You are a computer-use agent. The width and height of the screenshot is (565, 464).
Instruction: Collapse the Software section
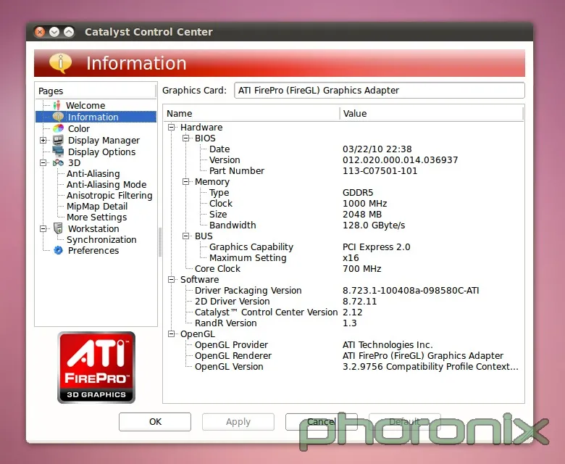(x=172, y=279)
